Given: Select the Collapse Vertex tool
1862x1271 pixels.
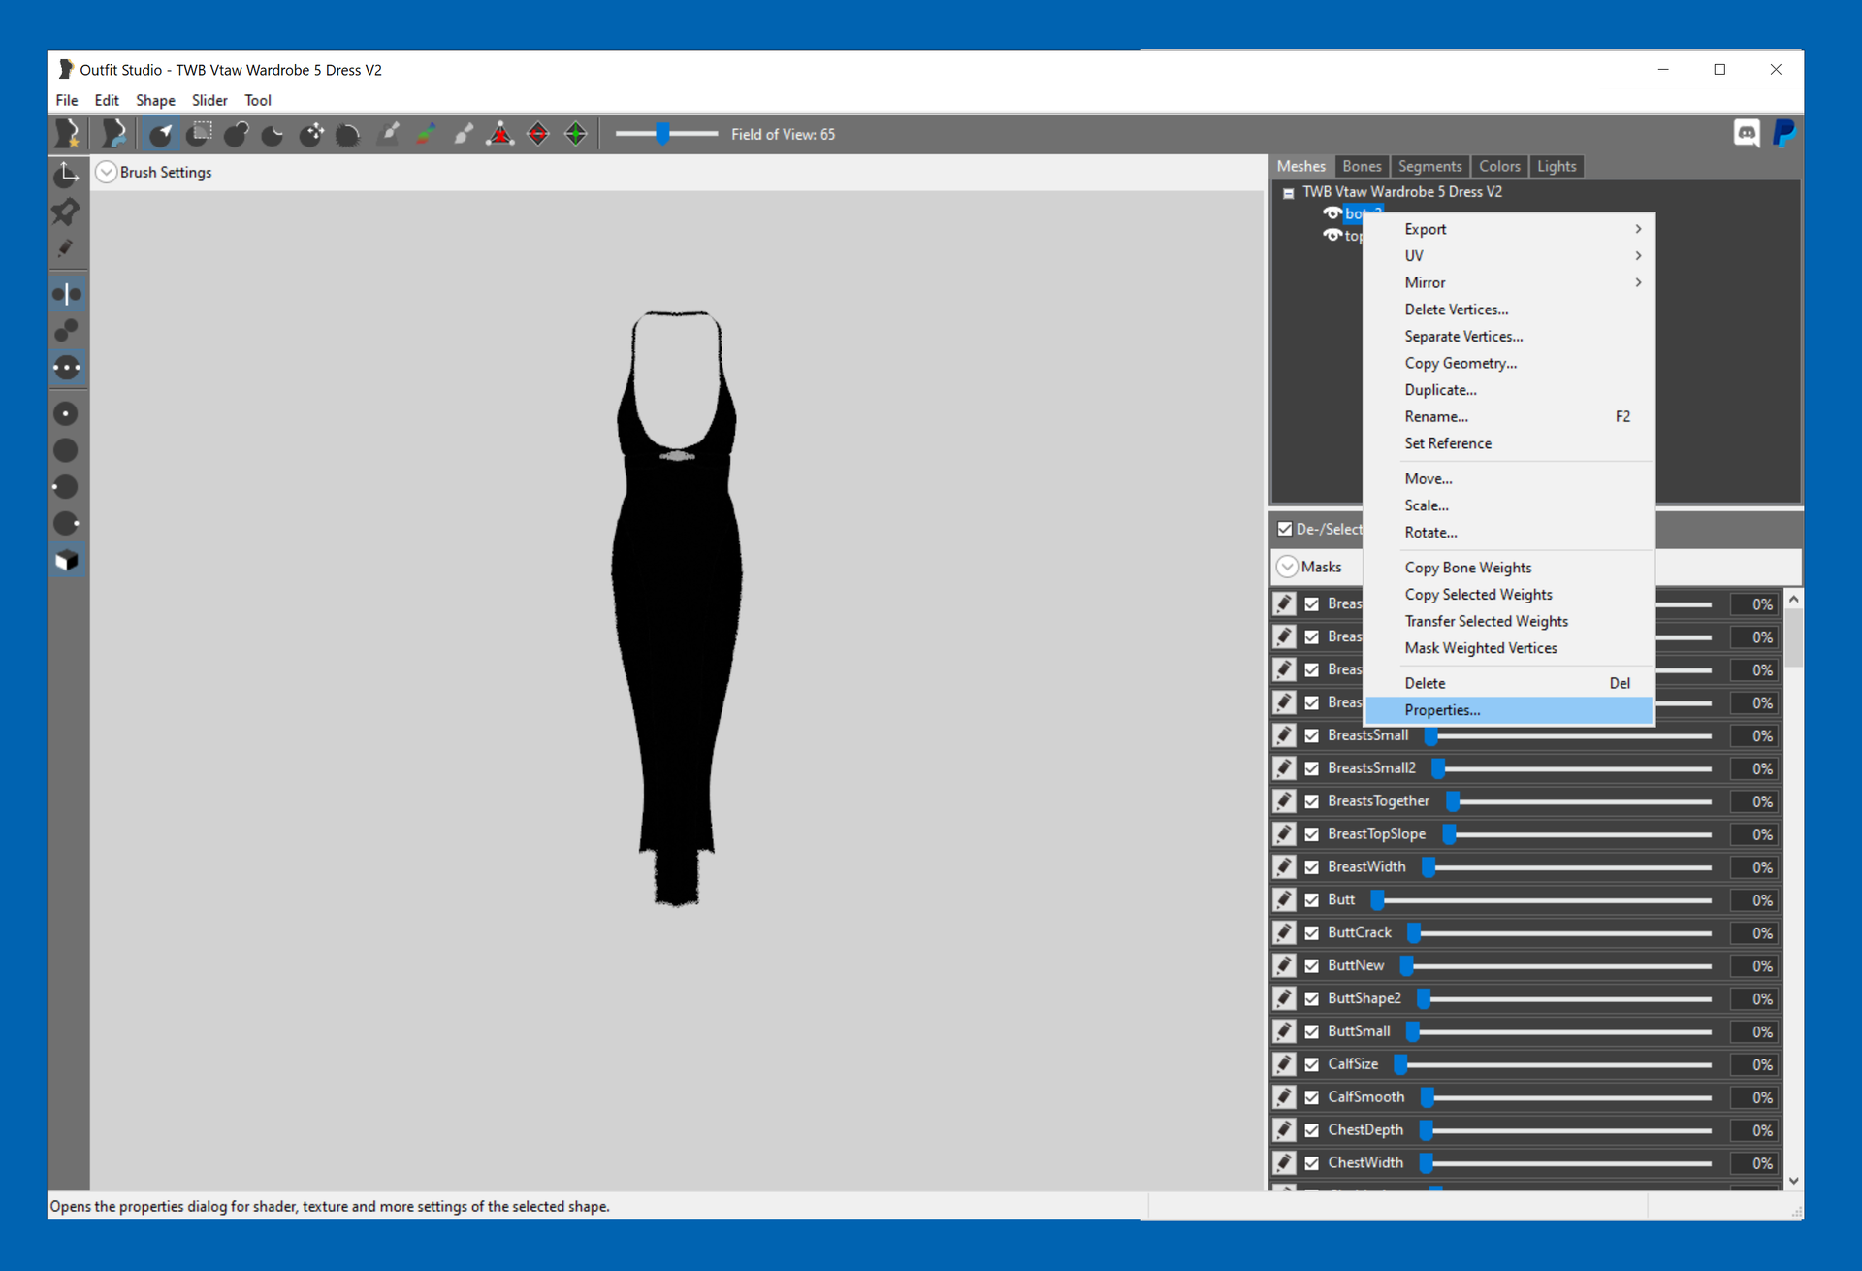Looking at the screenshot, I should coord(500,134).
